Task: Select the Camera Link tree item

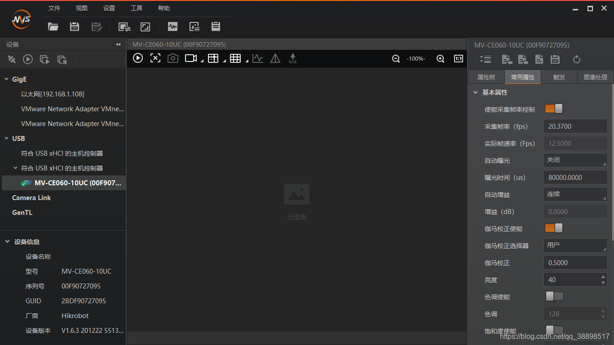Action: (31, 198)
